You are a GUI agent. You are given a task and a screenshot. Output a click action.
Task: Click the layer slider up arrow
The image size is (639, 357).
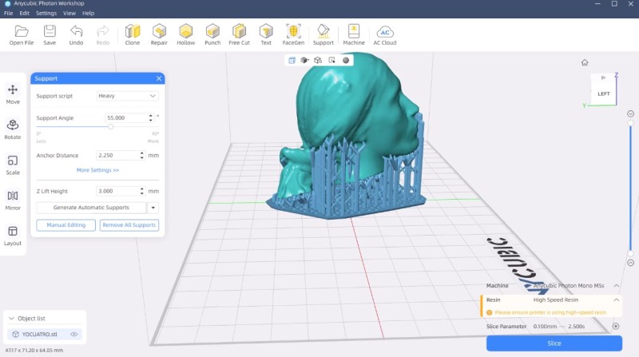tap(630, 113)
